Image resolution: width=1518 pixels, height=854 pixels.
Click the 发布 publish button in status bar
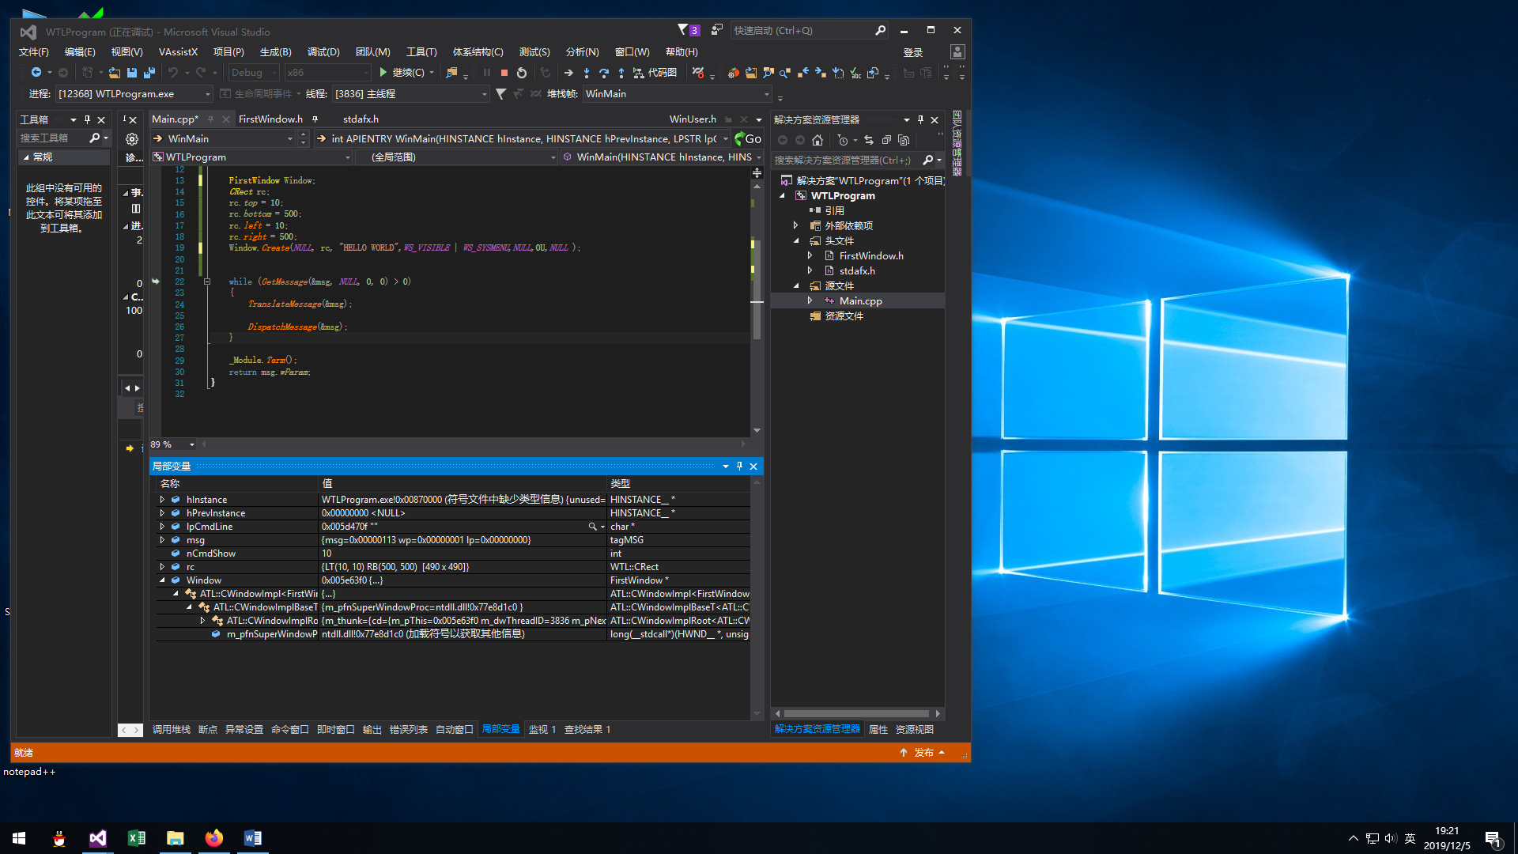click(923, 753)
